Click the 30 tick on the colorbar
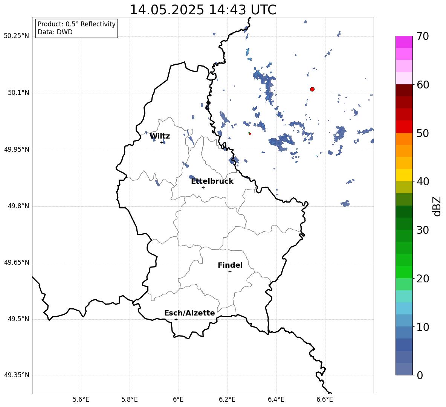The height and width of the screenshot is (407, 446). click(x=423, y=230)
